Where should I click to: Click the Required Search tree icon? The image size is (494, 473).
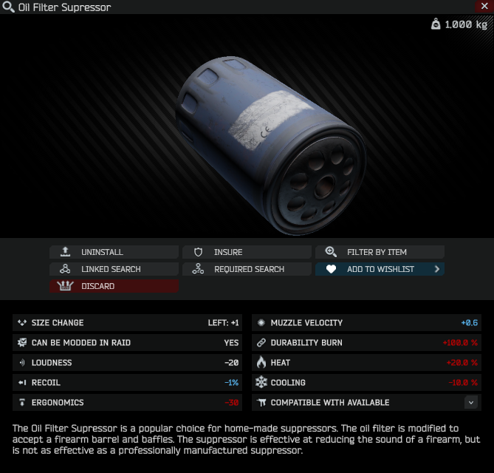(x=198, y=269)
